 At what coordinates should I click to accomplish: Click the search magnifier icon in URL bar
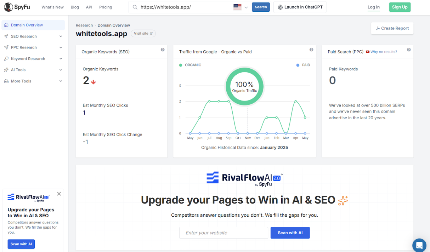coord(135,7)
